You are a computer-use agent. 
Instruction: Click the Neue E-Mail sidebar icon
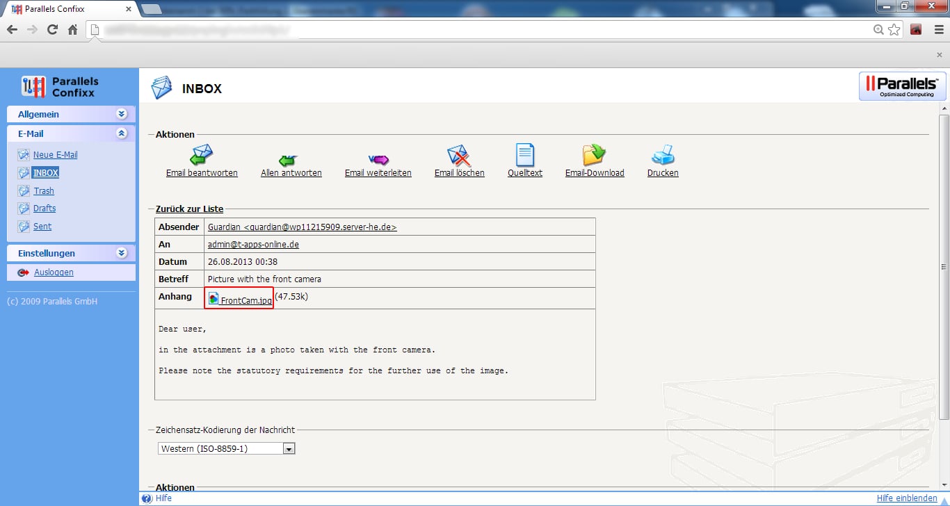pyautogui.click(x=24, y=155)
